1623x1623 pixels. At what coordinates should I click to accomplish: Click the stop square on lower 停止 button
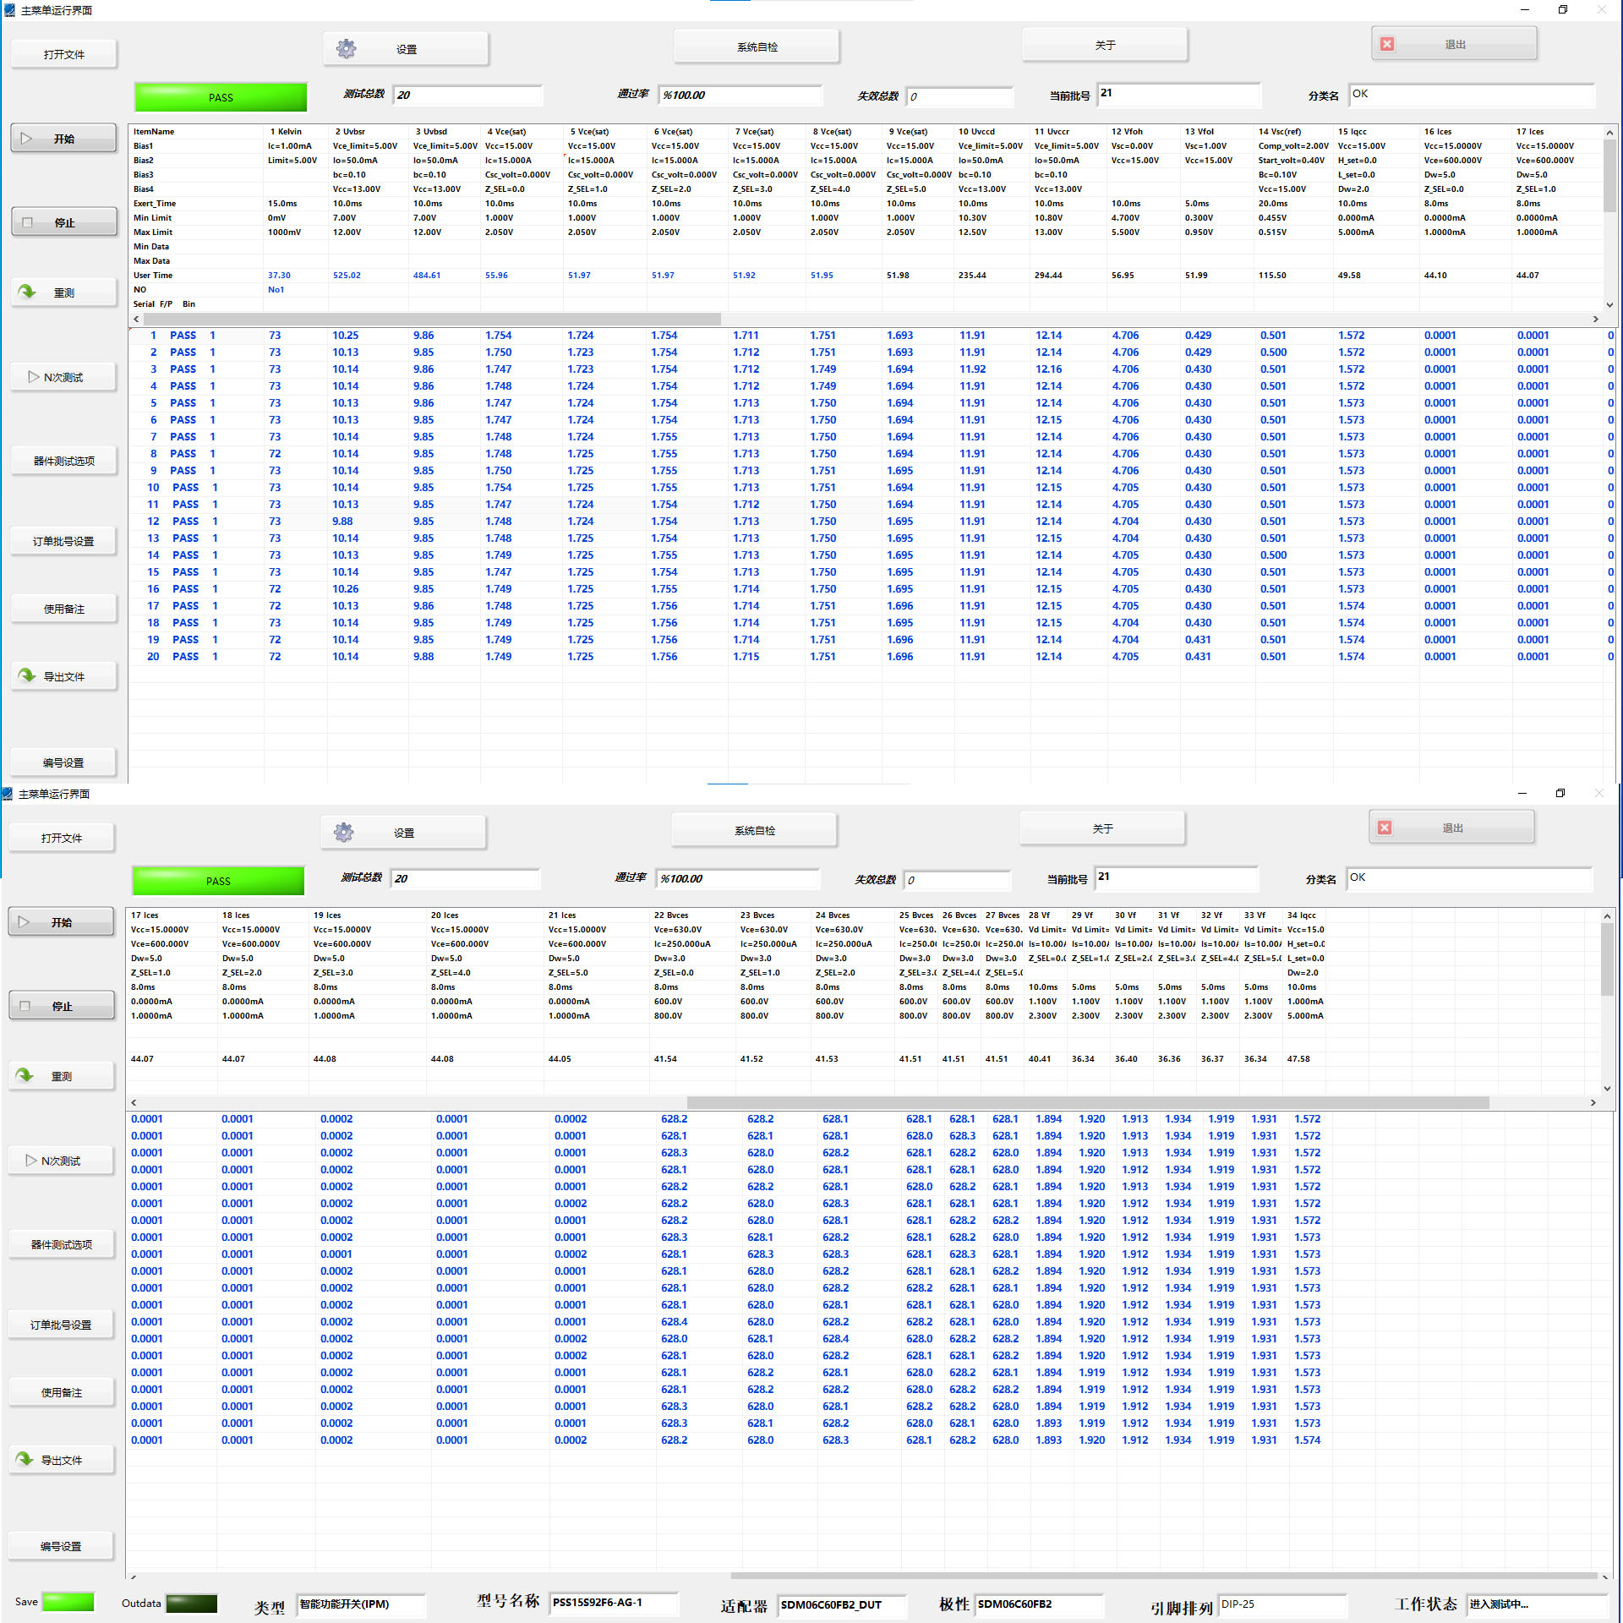click(x=25, y=1006)
